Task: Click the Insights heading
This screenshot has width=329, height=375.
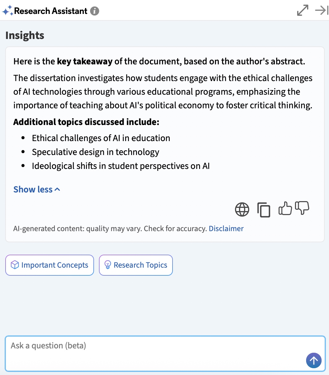Action: (x=25, y=35)
